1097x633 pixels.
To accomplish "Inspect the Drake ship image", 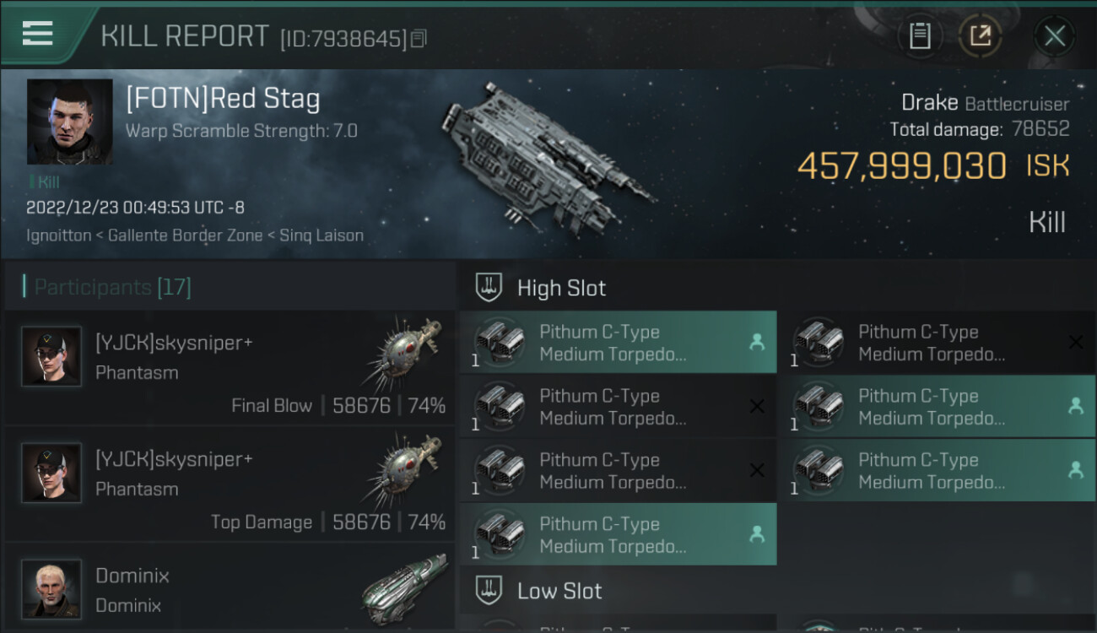I will click(546, 154).
